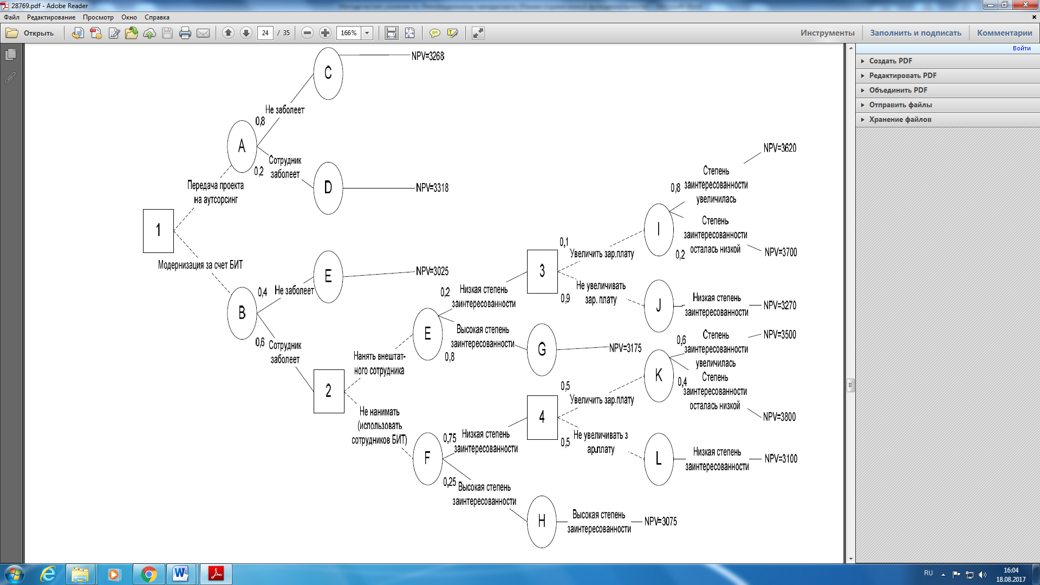Click the Windows Start button
The height and width of the screenshot is (585, 1040).
coord(14,574)
